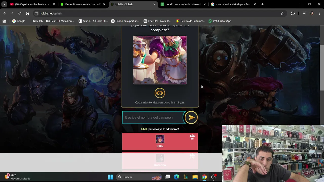Screen dimensions: 324x182
Task: Click Lillia's champion portrait thumbnail
Action: point(160,139)
